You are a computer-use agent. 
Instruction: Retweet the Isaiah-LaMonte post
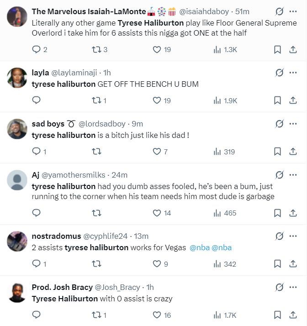[96, 49]
